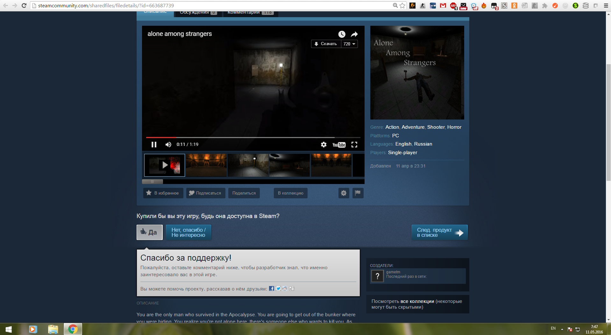
Task: Pause the video playback
Action: pos(154,145)
